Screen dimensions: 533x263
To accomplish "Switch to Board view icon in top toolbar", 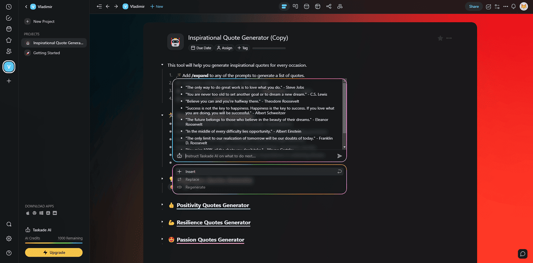I will click(x=295, y=6).
